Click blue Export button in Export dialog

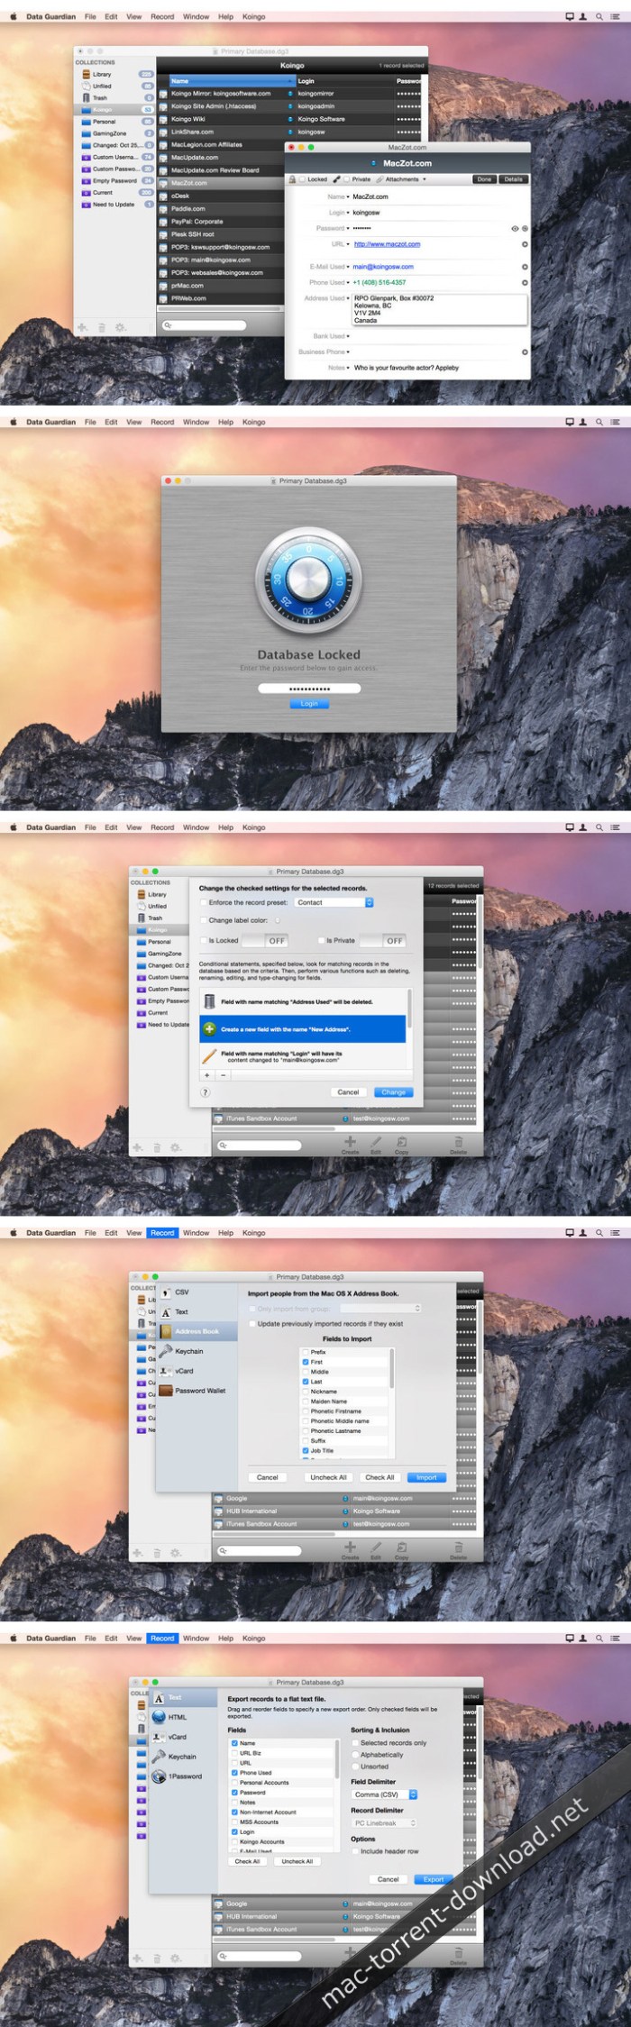tap(434, 1879)
